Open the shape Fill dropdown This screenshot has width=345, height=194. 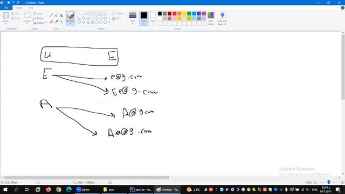pyautogui.click(x=116, y=18)
